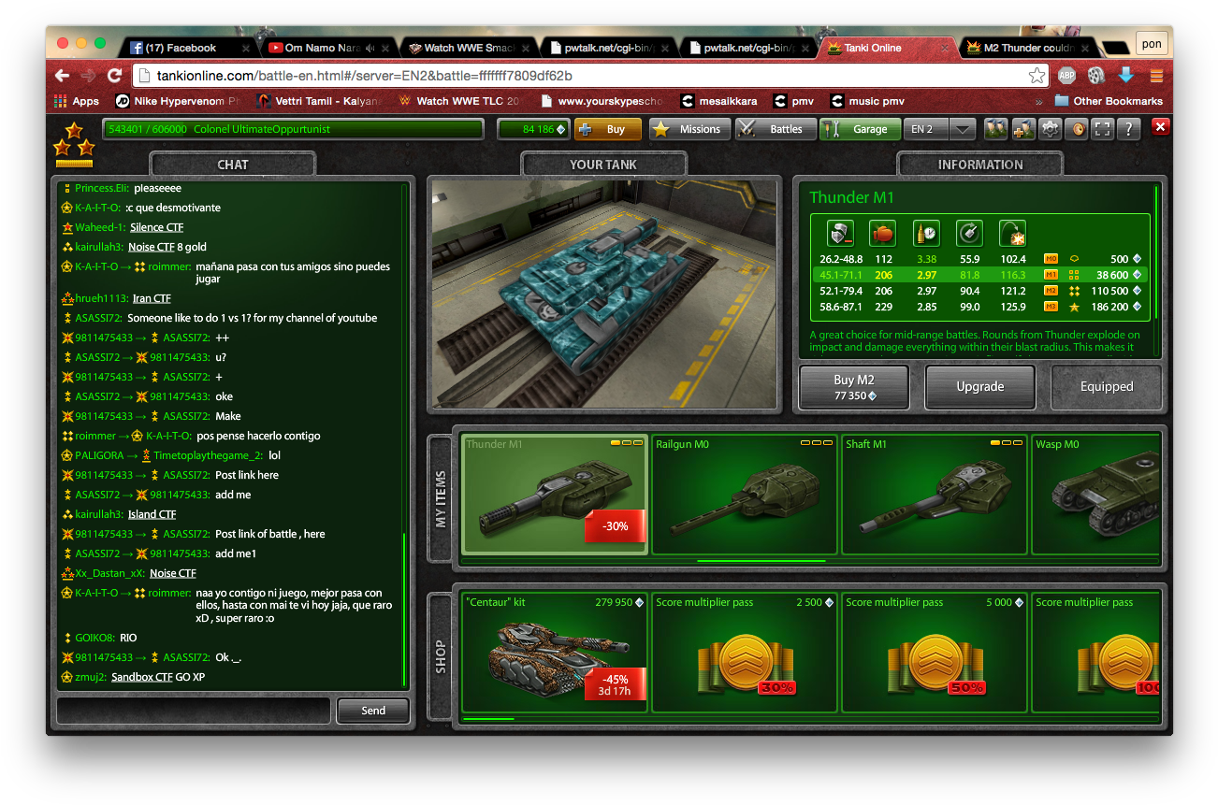The height and width of the screenshot is (805, 1218).
Task: Open the hidden bookmarks chevron
Action: coord(1038,101)
